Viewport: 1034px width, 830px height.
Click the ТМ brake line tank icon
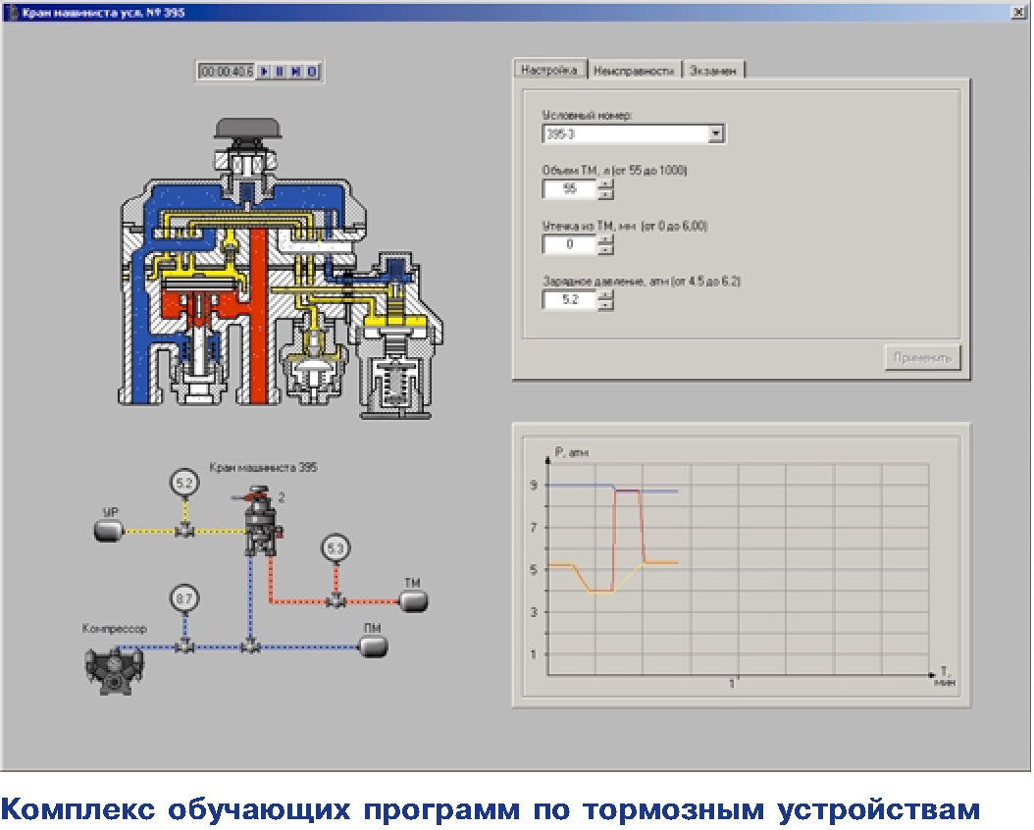(413, 599)
